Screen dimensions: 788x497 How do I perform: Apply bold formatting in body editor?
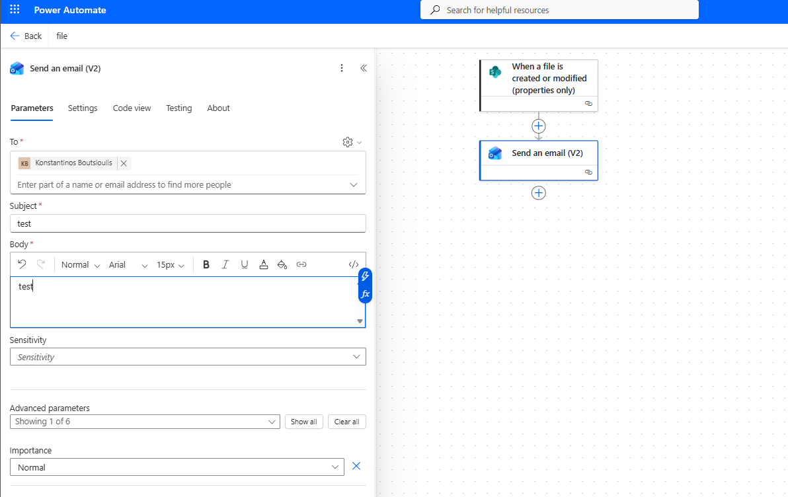tap(206, 264)
